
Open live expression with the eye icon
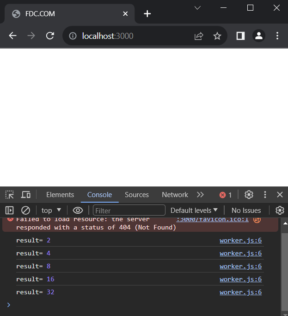78,210
